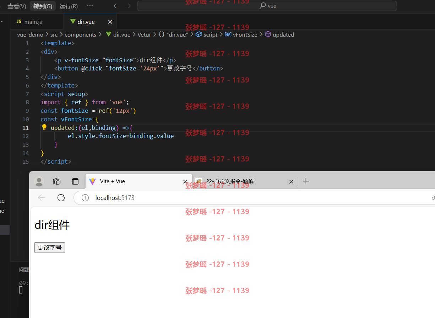Open the 转到(G) menu
This screenshot has width=435, height=318.
(43, 6)
